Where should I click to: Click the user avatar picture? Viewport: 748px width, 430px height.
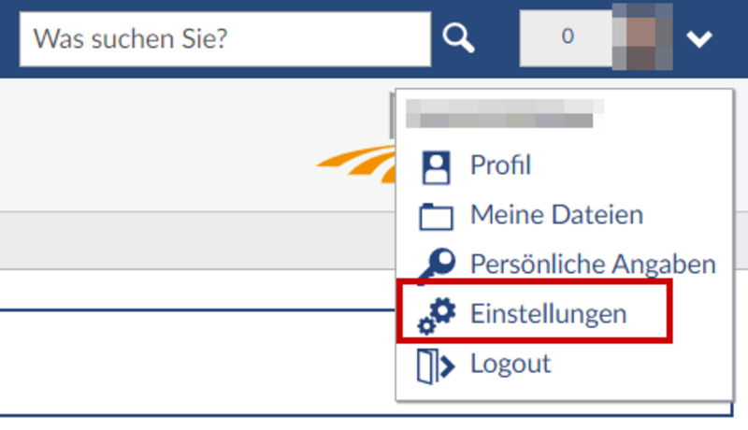pyautogui.click(x=642, y=37)
